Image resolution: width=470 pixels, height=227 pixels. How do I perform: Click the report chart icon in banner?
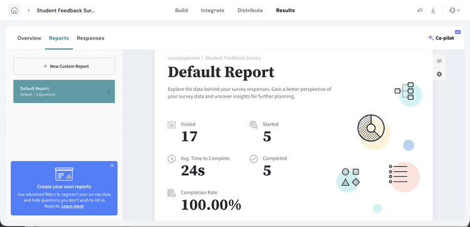coord(64,174)
